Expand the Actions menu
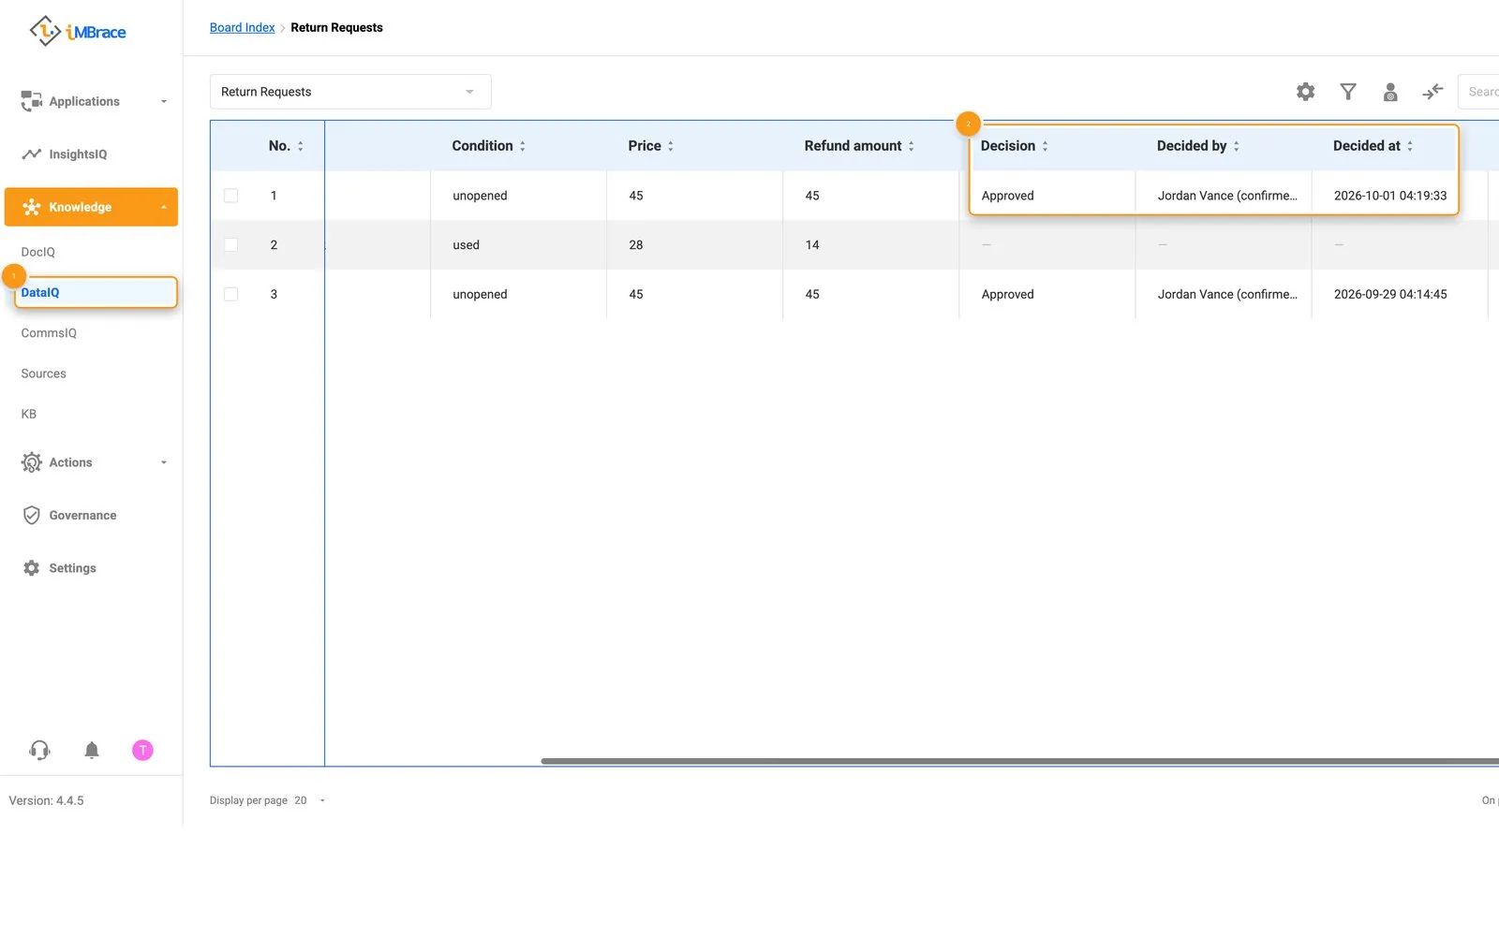This screenshot has width=1499, height=951. tap(91, 462)
